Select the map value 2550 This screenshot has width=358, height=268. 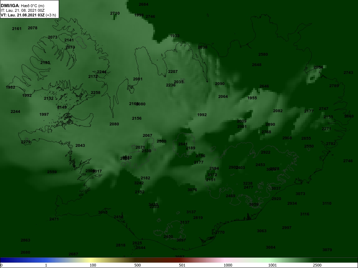[x=309, y=146]
